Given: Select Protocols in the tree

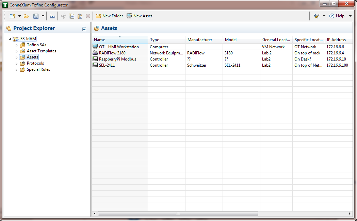Looking at the screenshot, I should point(35,63).
